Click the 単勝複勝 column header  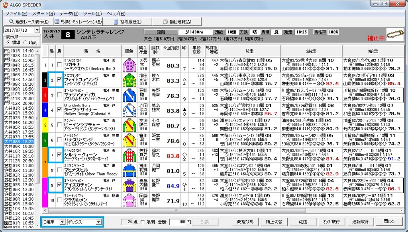coord(197,51)
